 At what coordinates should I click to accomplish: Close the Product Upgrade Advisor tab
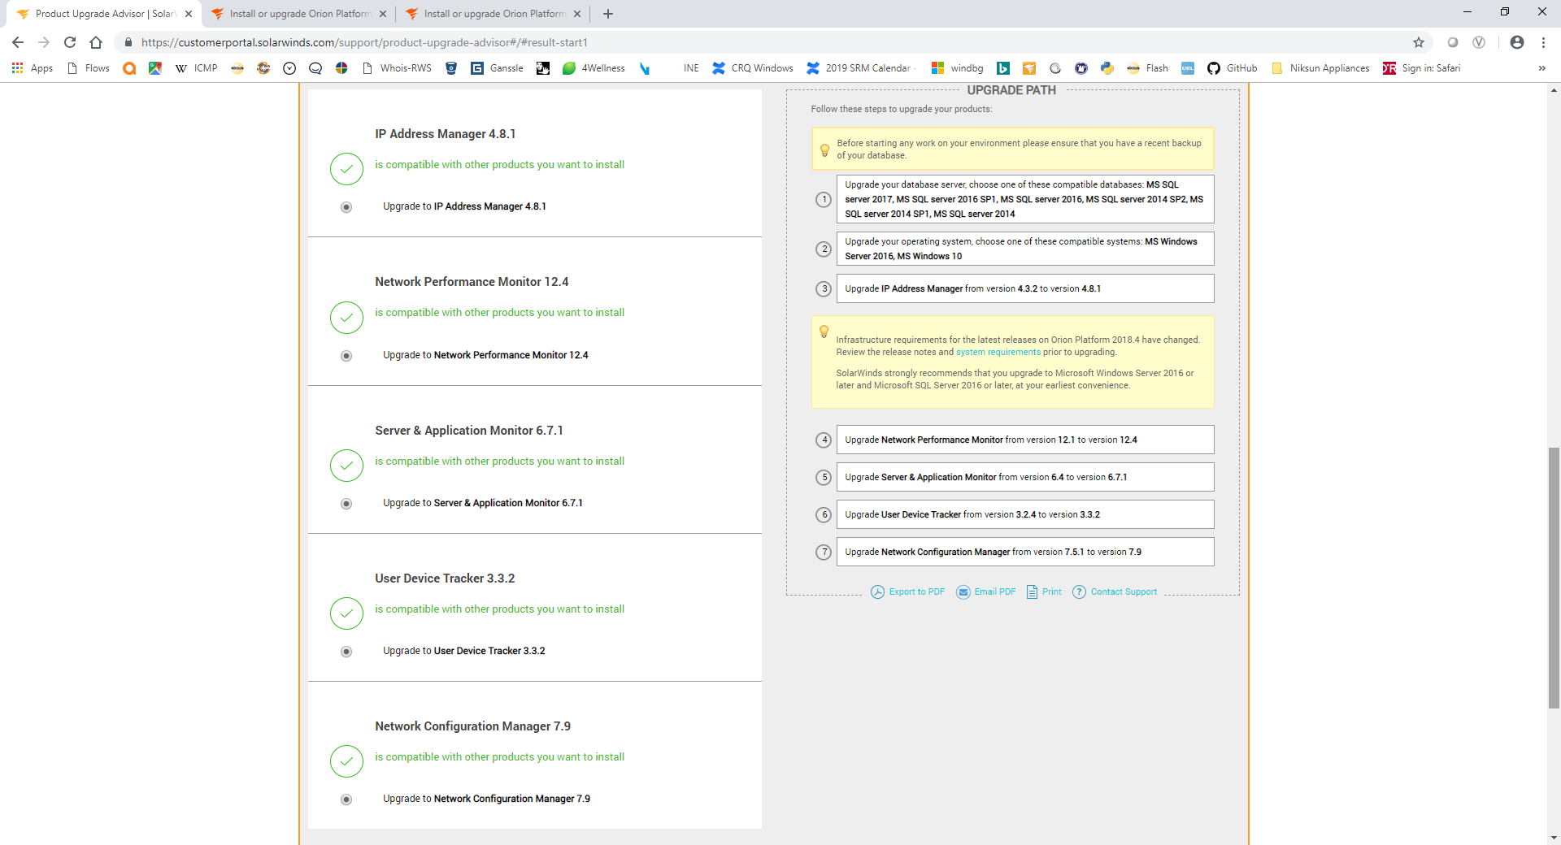point(188,14)
